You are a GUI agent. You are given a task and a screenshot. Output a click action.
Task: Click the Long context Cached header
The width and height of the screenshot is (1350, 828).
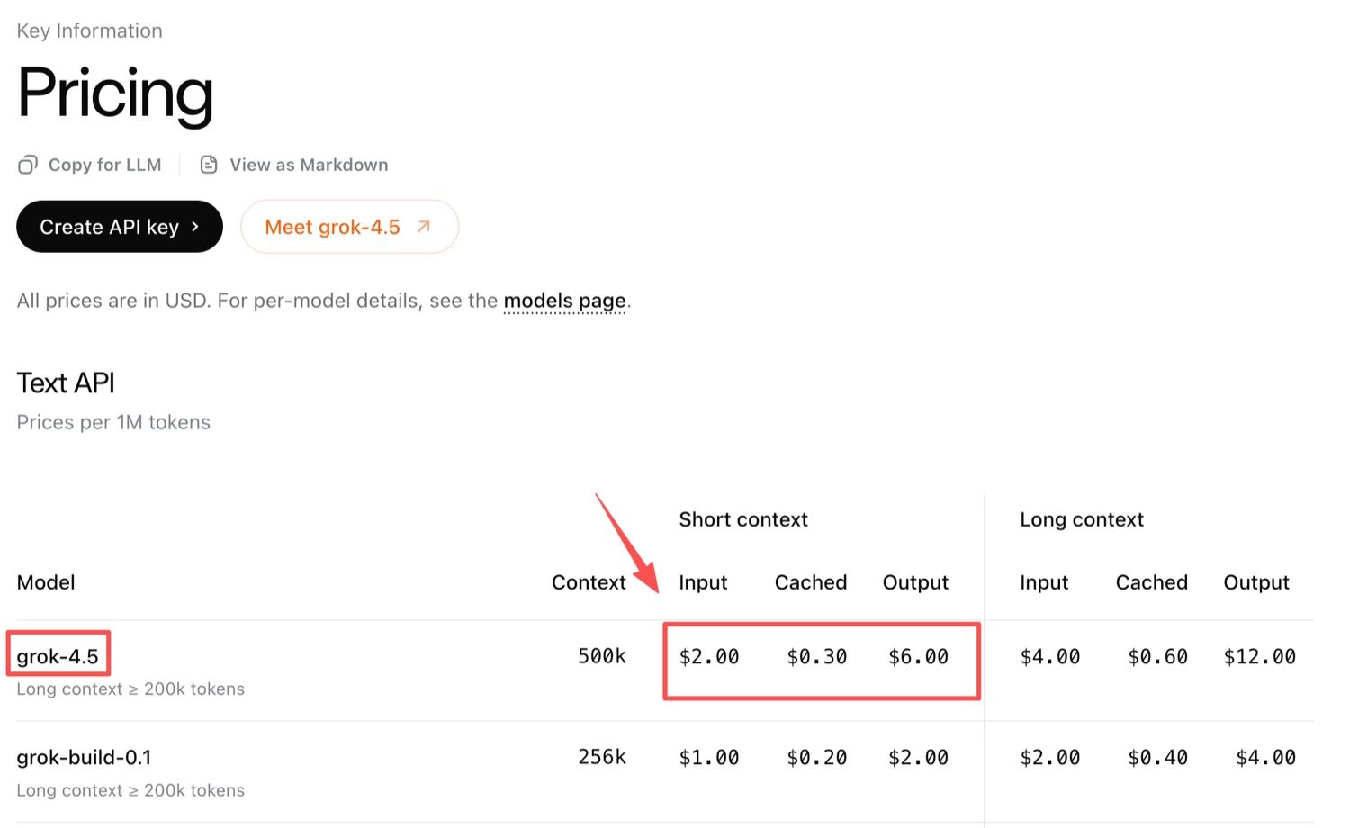point(1152,582)
